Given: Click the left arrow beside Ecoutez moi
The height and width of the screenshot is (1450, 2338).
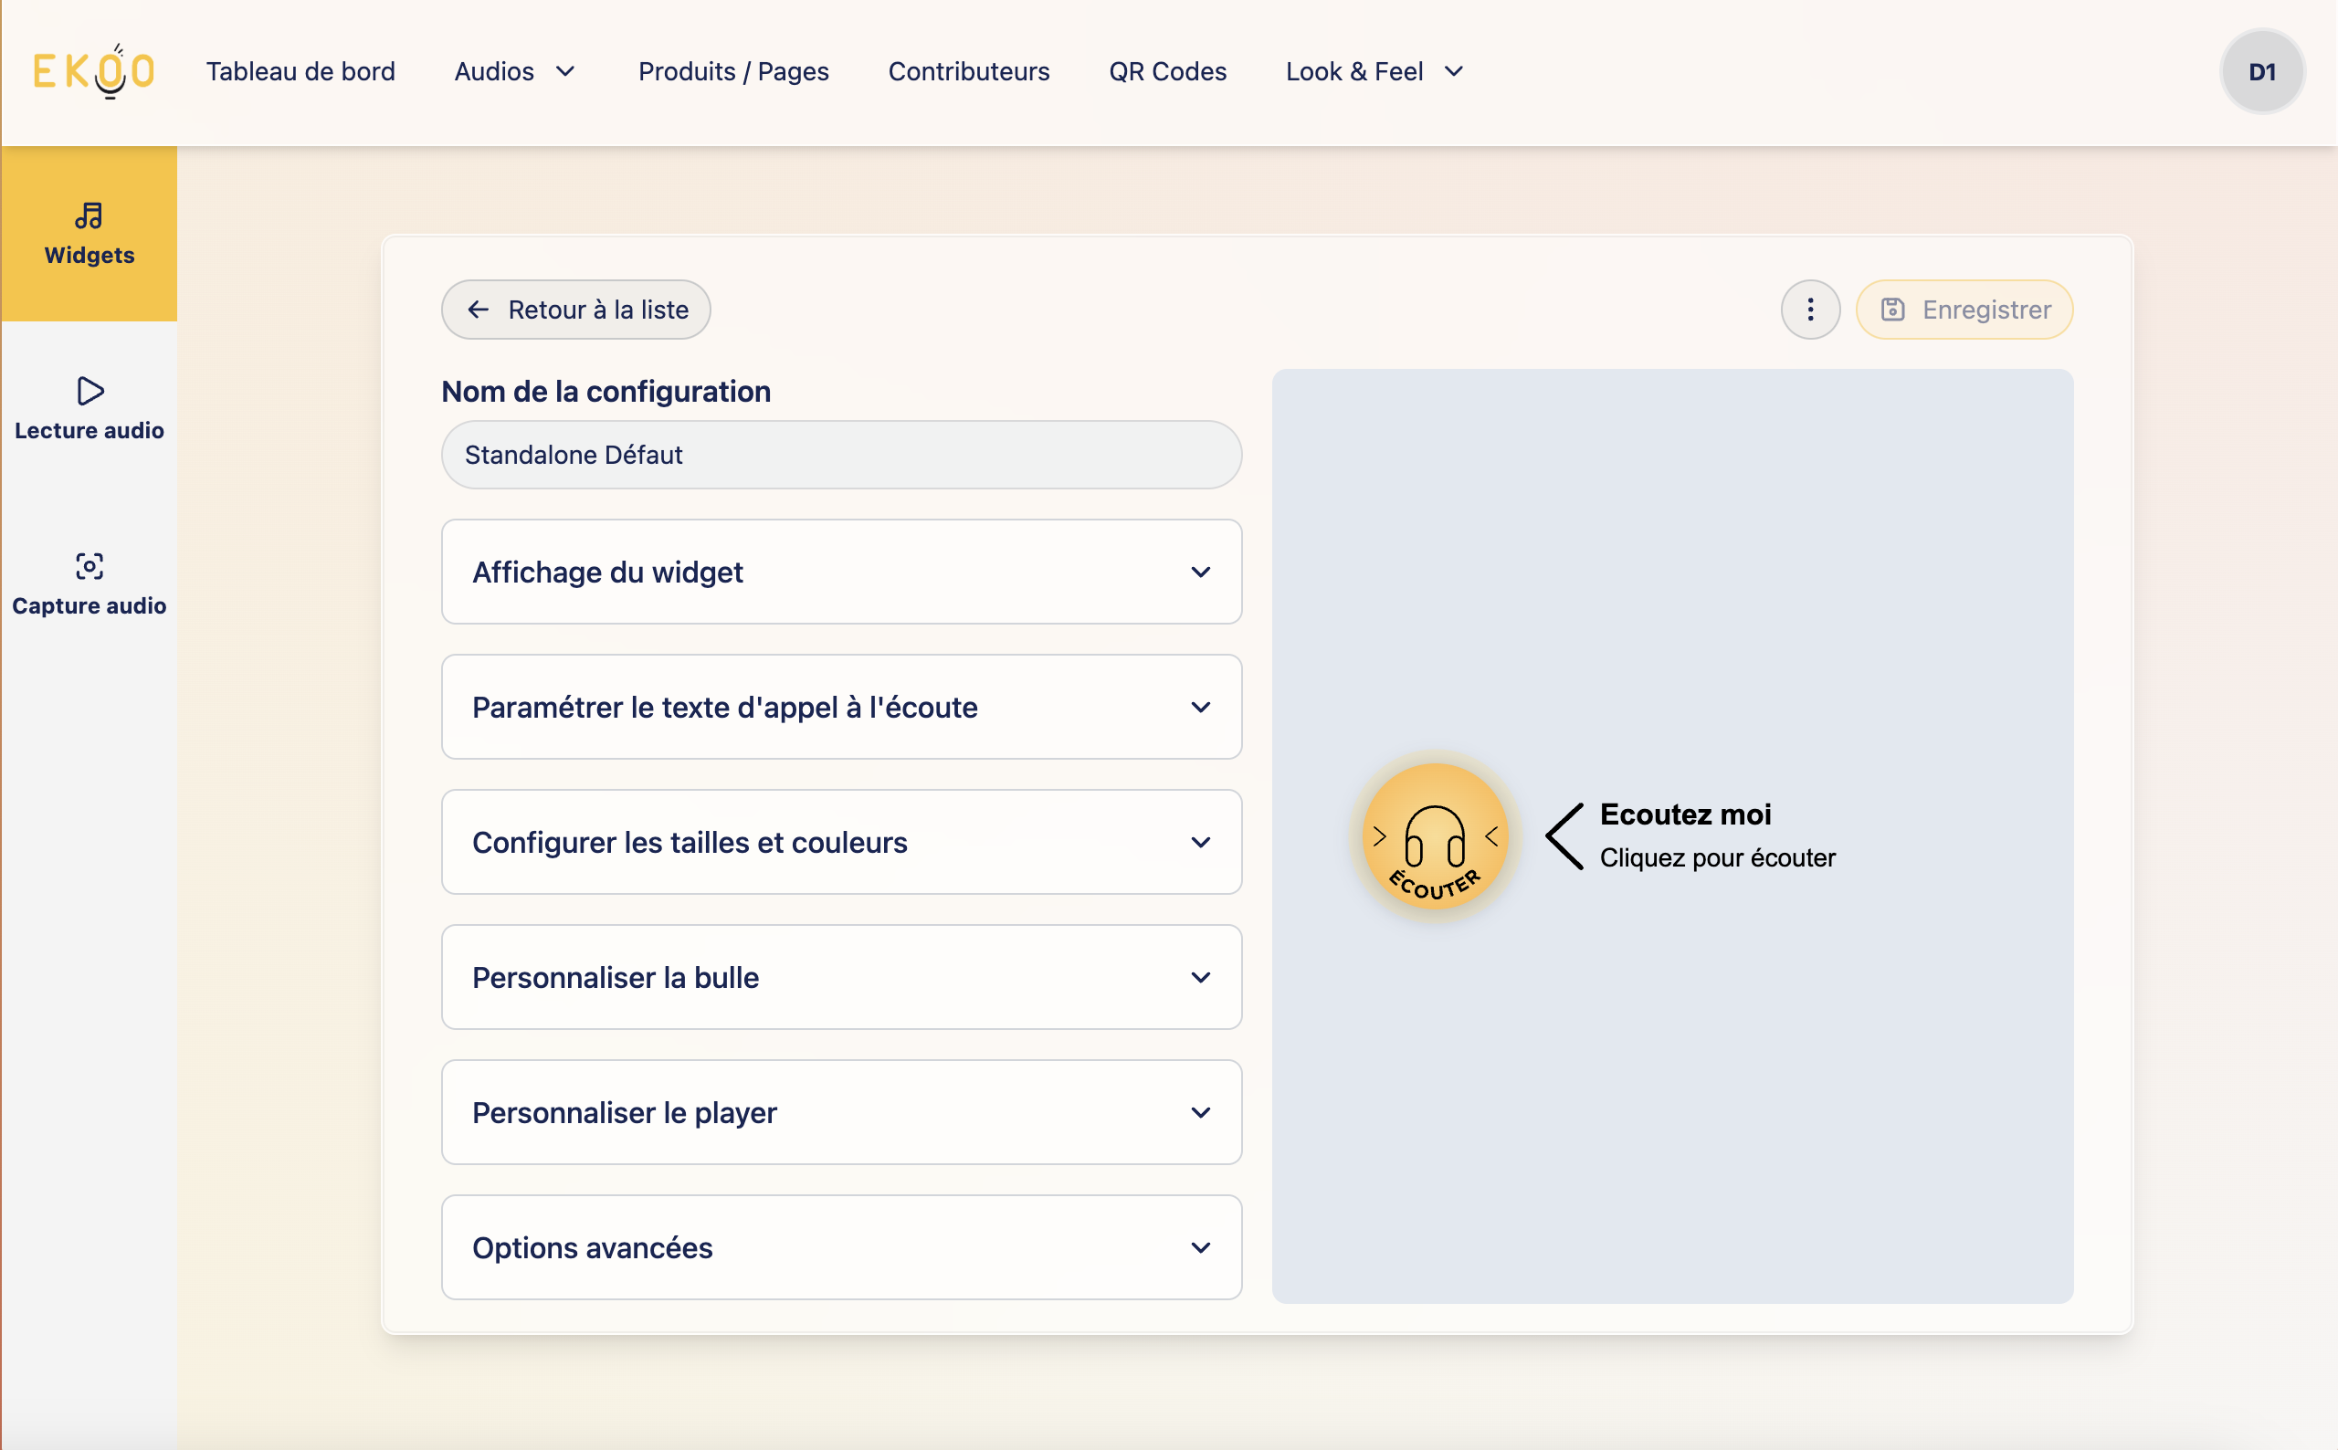Looking at the screenshot, I should pyautogui.click(x=1565, y=836).
